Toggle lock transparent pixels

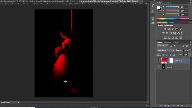163,55
